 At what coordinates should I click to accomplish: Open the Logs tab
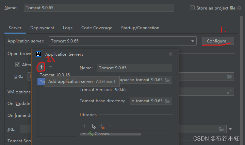68,28
